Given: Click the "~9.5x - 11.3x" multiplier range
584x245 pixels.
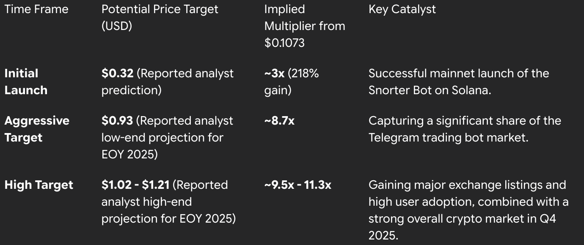Looking at the screenshot, I should pos(298,185).
